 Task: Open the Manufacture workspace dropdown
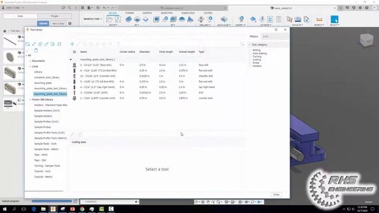[92, 19]
